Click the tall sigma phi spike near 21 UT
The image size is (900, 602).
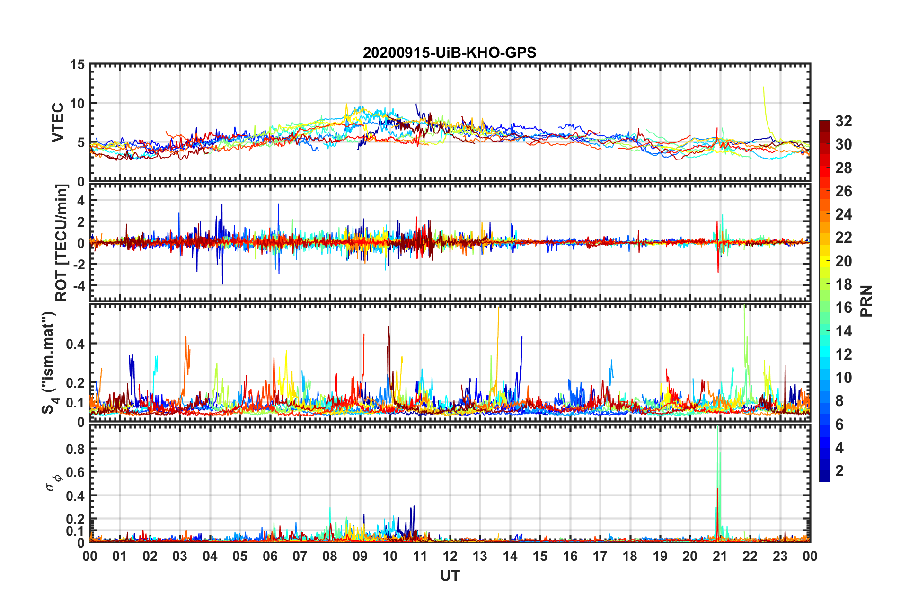tap(718, 483)
